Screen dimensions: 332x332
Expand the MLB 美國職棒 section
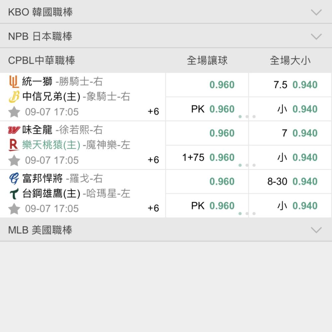[166, 230]
